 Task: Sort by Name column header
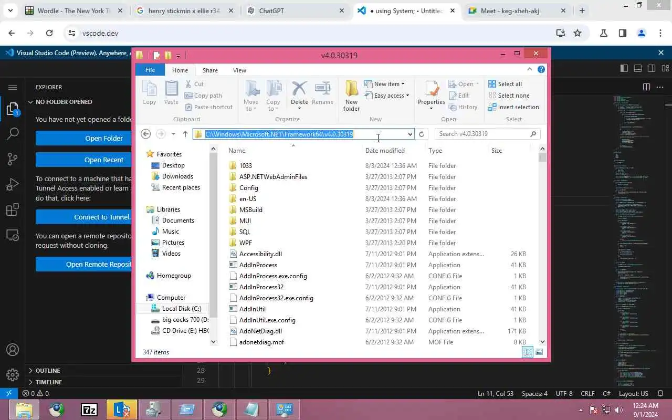tap(293, 151)
